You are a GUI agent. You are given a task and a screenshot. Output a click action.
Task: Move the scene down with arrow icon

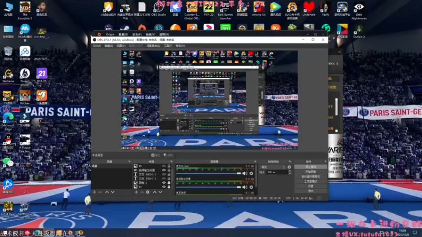pos(113,192)
